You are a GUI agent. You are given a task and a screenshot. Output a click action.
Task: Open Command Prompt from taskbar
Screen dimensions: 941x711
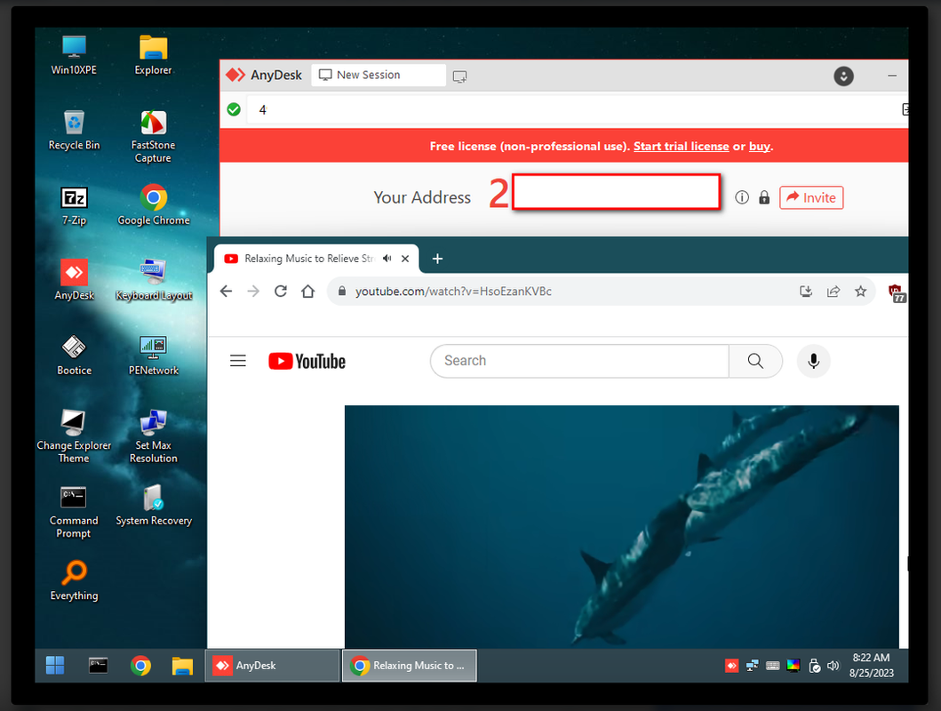pos(98,666)
